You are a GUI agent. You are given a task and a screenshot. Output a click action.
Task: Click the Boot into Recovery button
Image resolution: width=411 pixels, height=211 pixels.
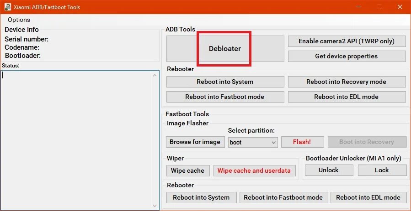click(367, 142)
